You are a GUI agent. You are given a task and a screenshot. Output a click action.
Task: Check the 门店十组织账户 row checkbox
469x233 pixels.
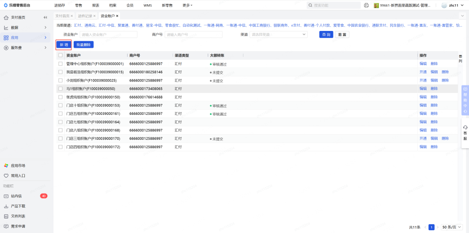click(61, 105)
